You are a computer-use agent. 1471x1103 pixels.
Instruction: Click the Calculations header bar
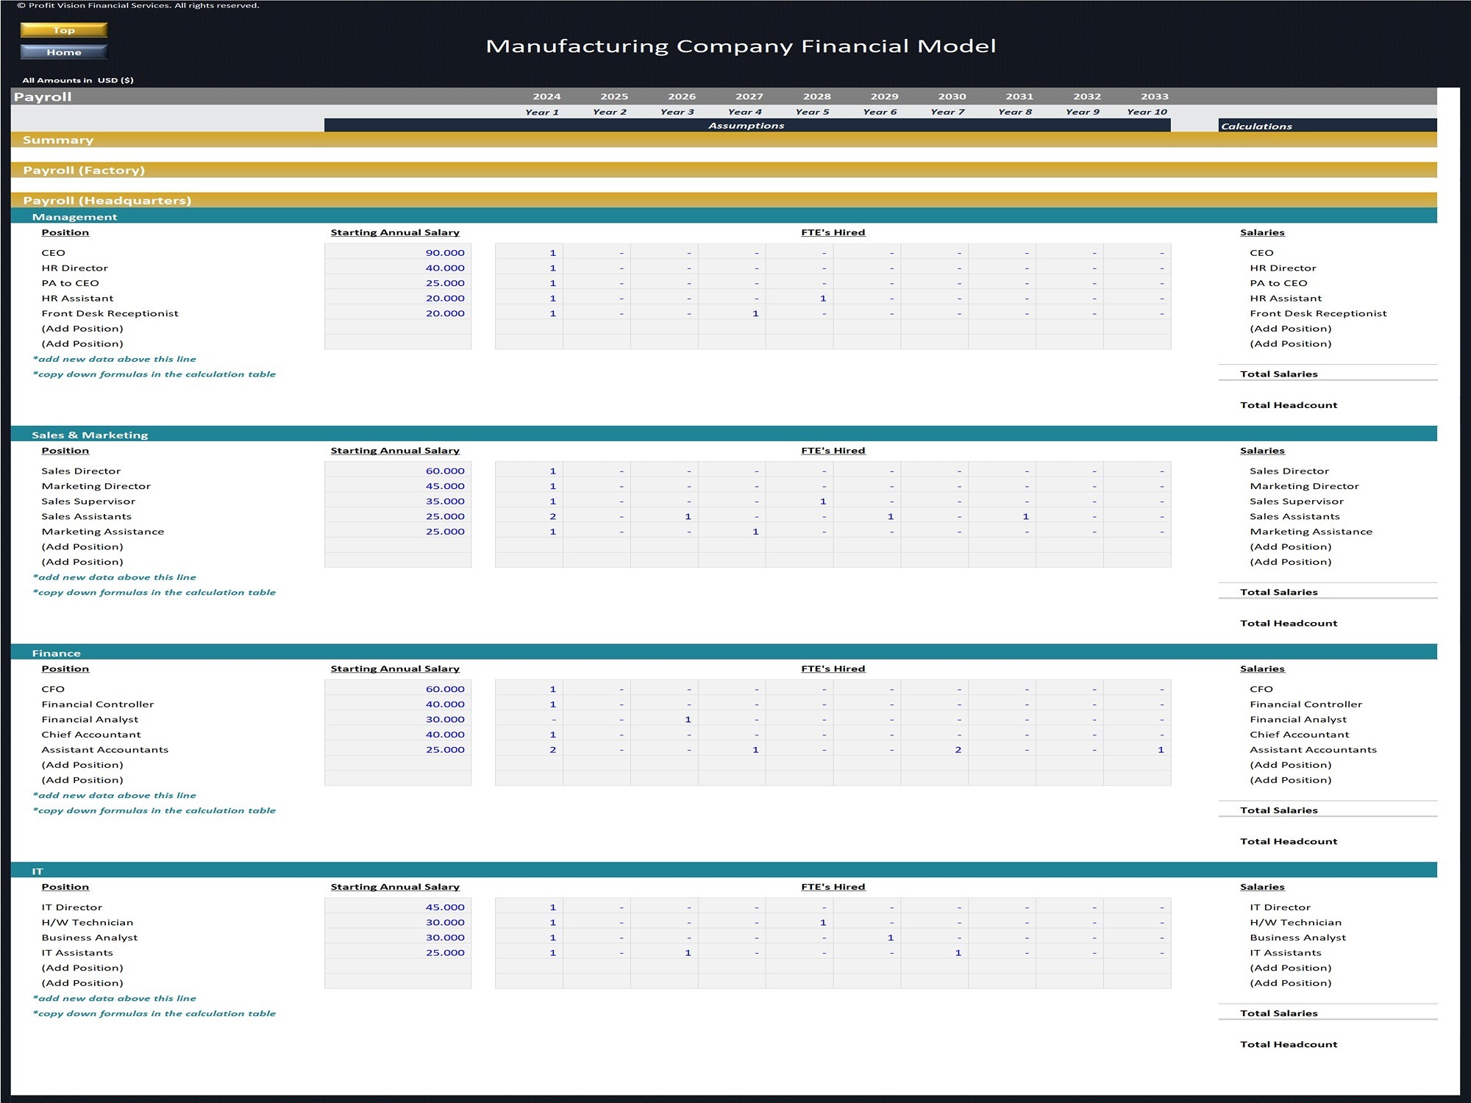[x=1328, y=126]
